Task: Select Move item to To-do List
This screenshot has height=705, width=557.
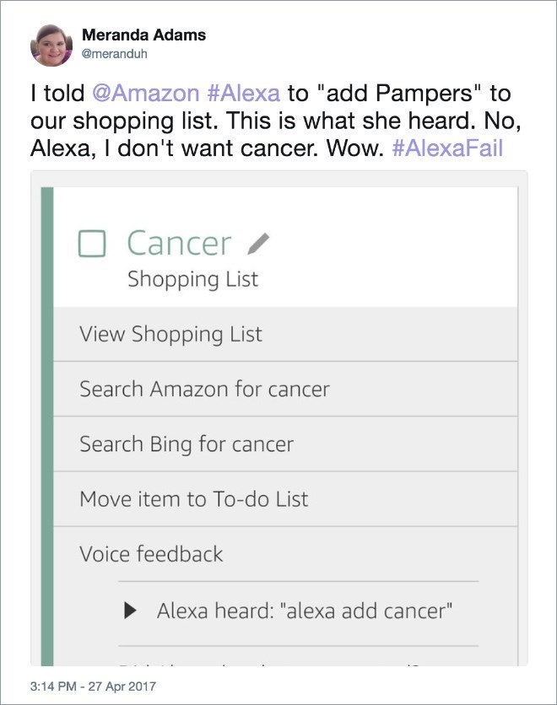Action: point(285,499)
